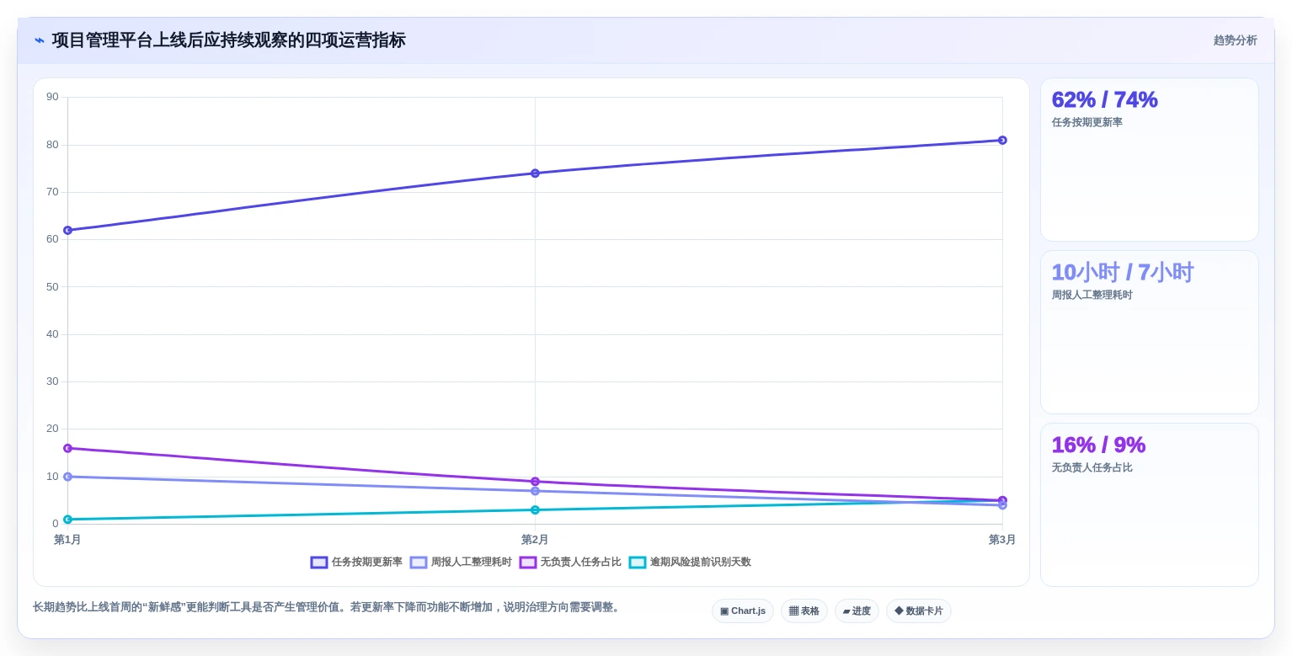The width and height of the screenshot is (1292, 656).
Task: Select 无负责人任务占比 point at 第1月
Action: click(x=67, y=448)
